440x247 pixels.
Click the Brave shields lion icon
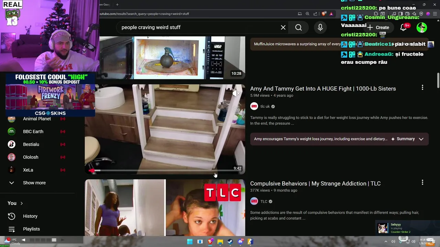[x=324, y=14]
